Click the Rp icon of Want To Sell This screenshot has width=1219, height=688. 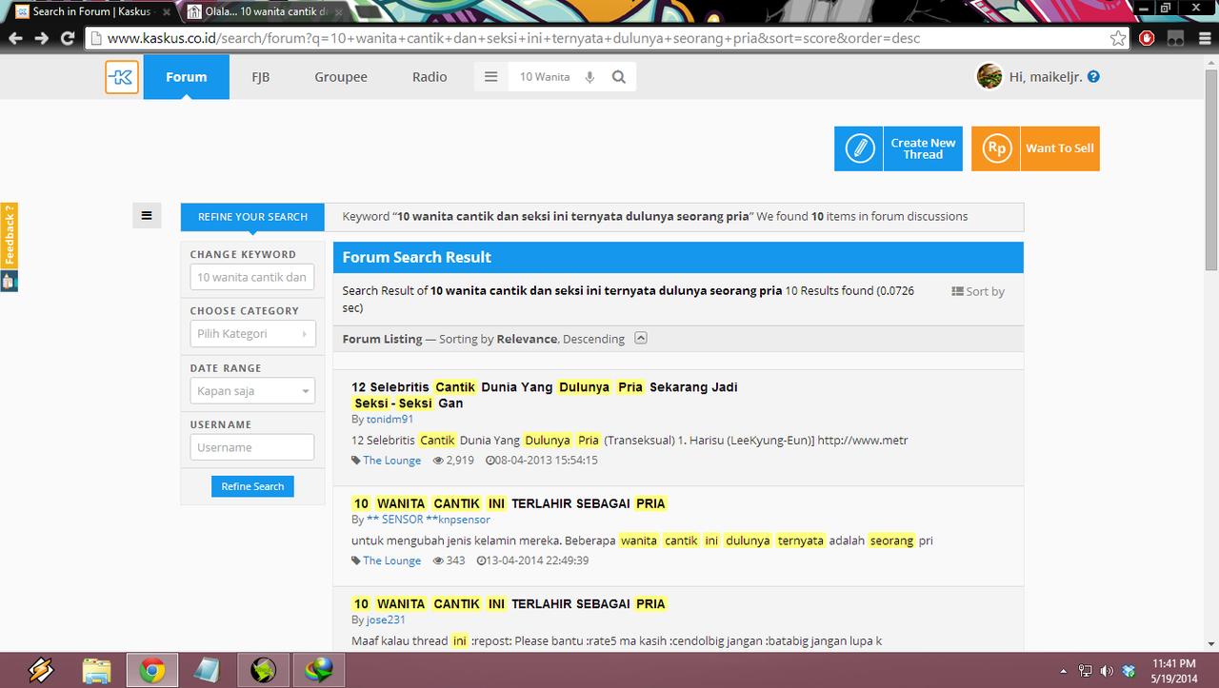[996, 148]
